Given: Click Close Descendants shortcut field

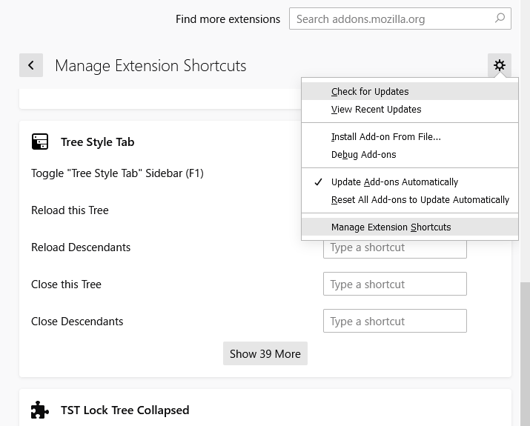Looking at the screenshot, I should point(395,321).
